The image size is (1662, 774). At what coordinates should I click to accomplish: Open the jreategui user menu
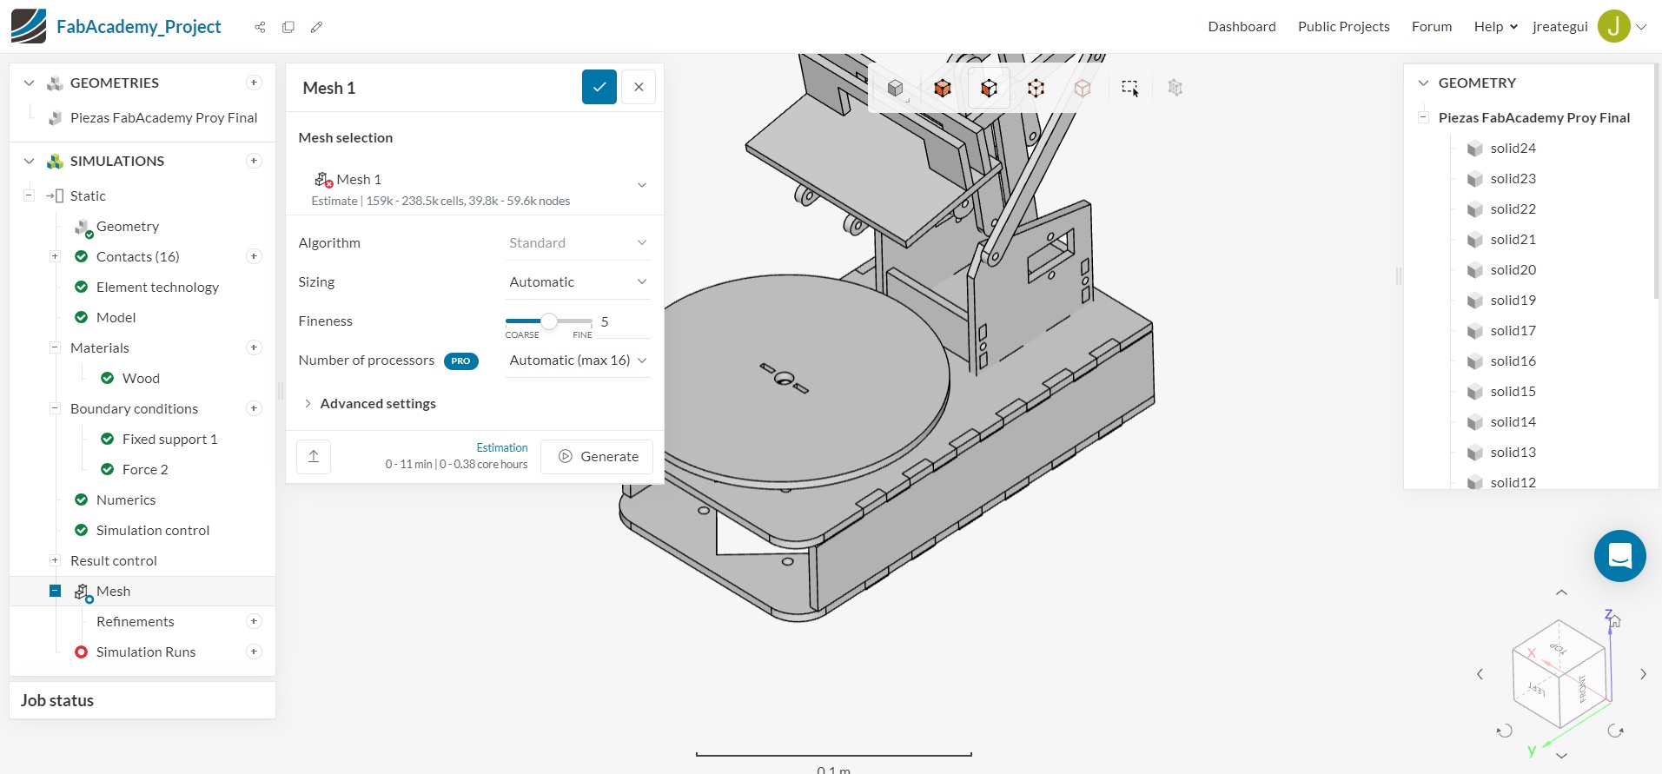click(x=1589, y=26)
